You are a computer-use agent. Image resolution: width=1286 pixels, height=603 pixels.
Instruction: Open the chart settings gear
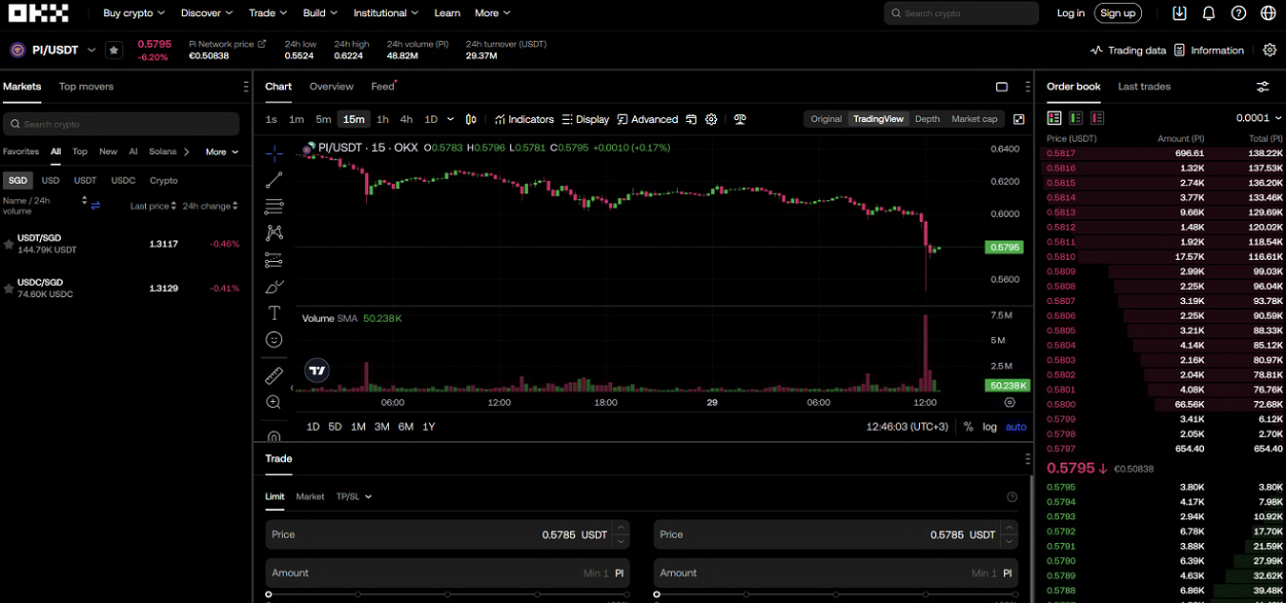(x=711, y=119)
